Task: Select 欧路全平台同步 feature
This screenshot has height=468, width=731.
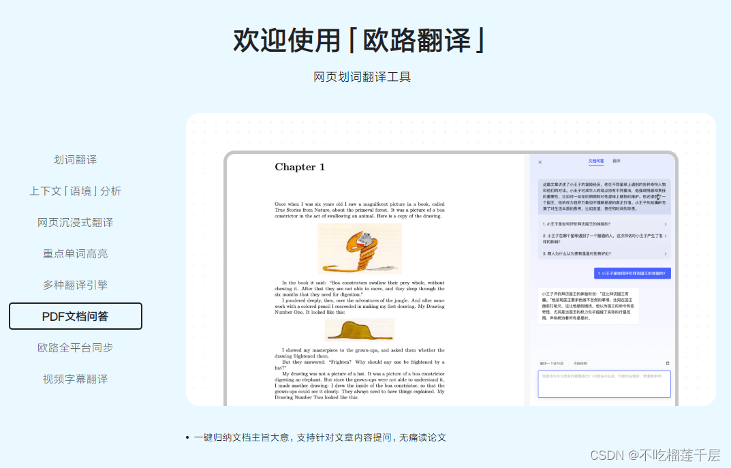Action: click(x=75, y=347)
